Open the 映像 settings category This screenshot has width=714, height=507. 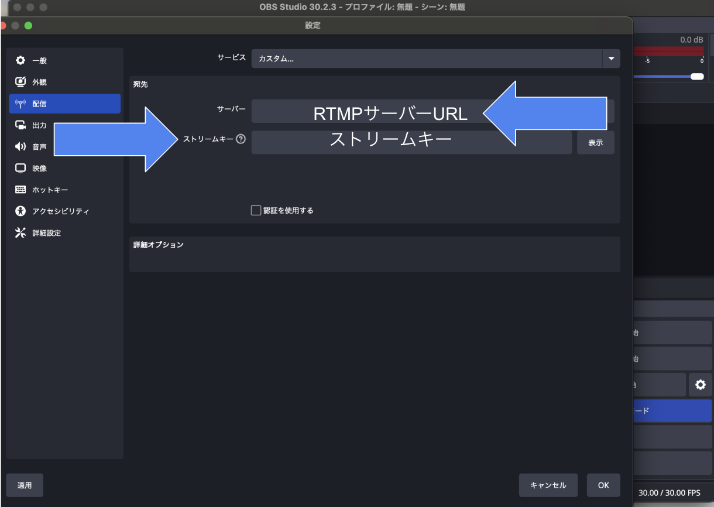pos(64,168)
